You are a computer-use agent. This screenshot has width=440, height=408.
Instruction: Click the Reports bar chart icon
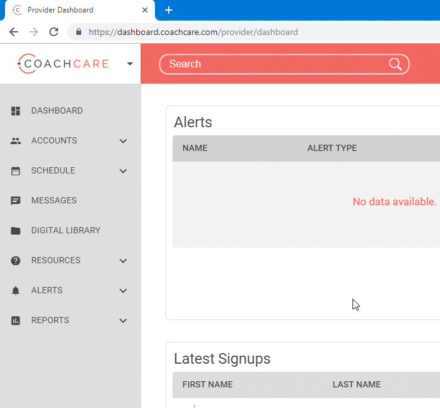[x=16, y=321]
